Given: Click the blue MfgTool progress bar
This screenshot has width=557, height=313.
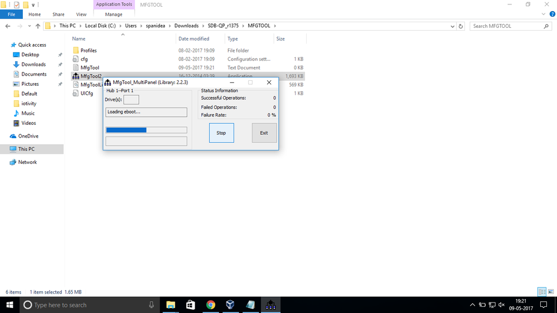Looking at the screenshot, I should (x=146, y=130).
